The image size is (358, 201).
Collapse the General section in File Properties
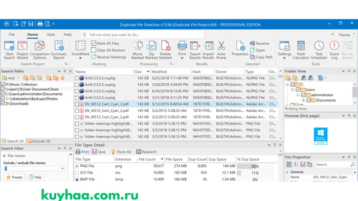[287, 172]
